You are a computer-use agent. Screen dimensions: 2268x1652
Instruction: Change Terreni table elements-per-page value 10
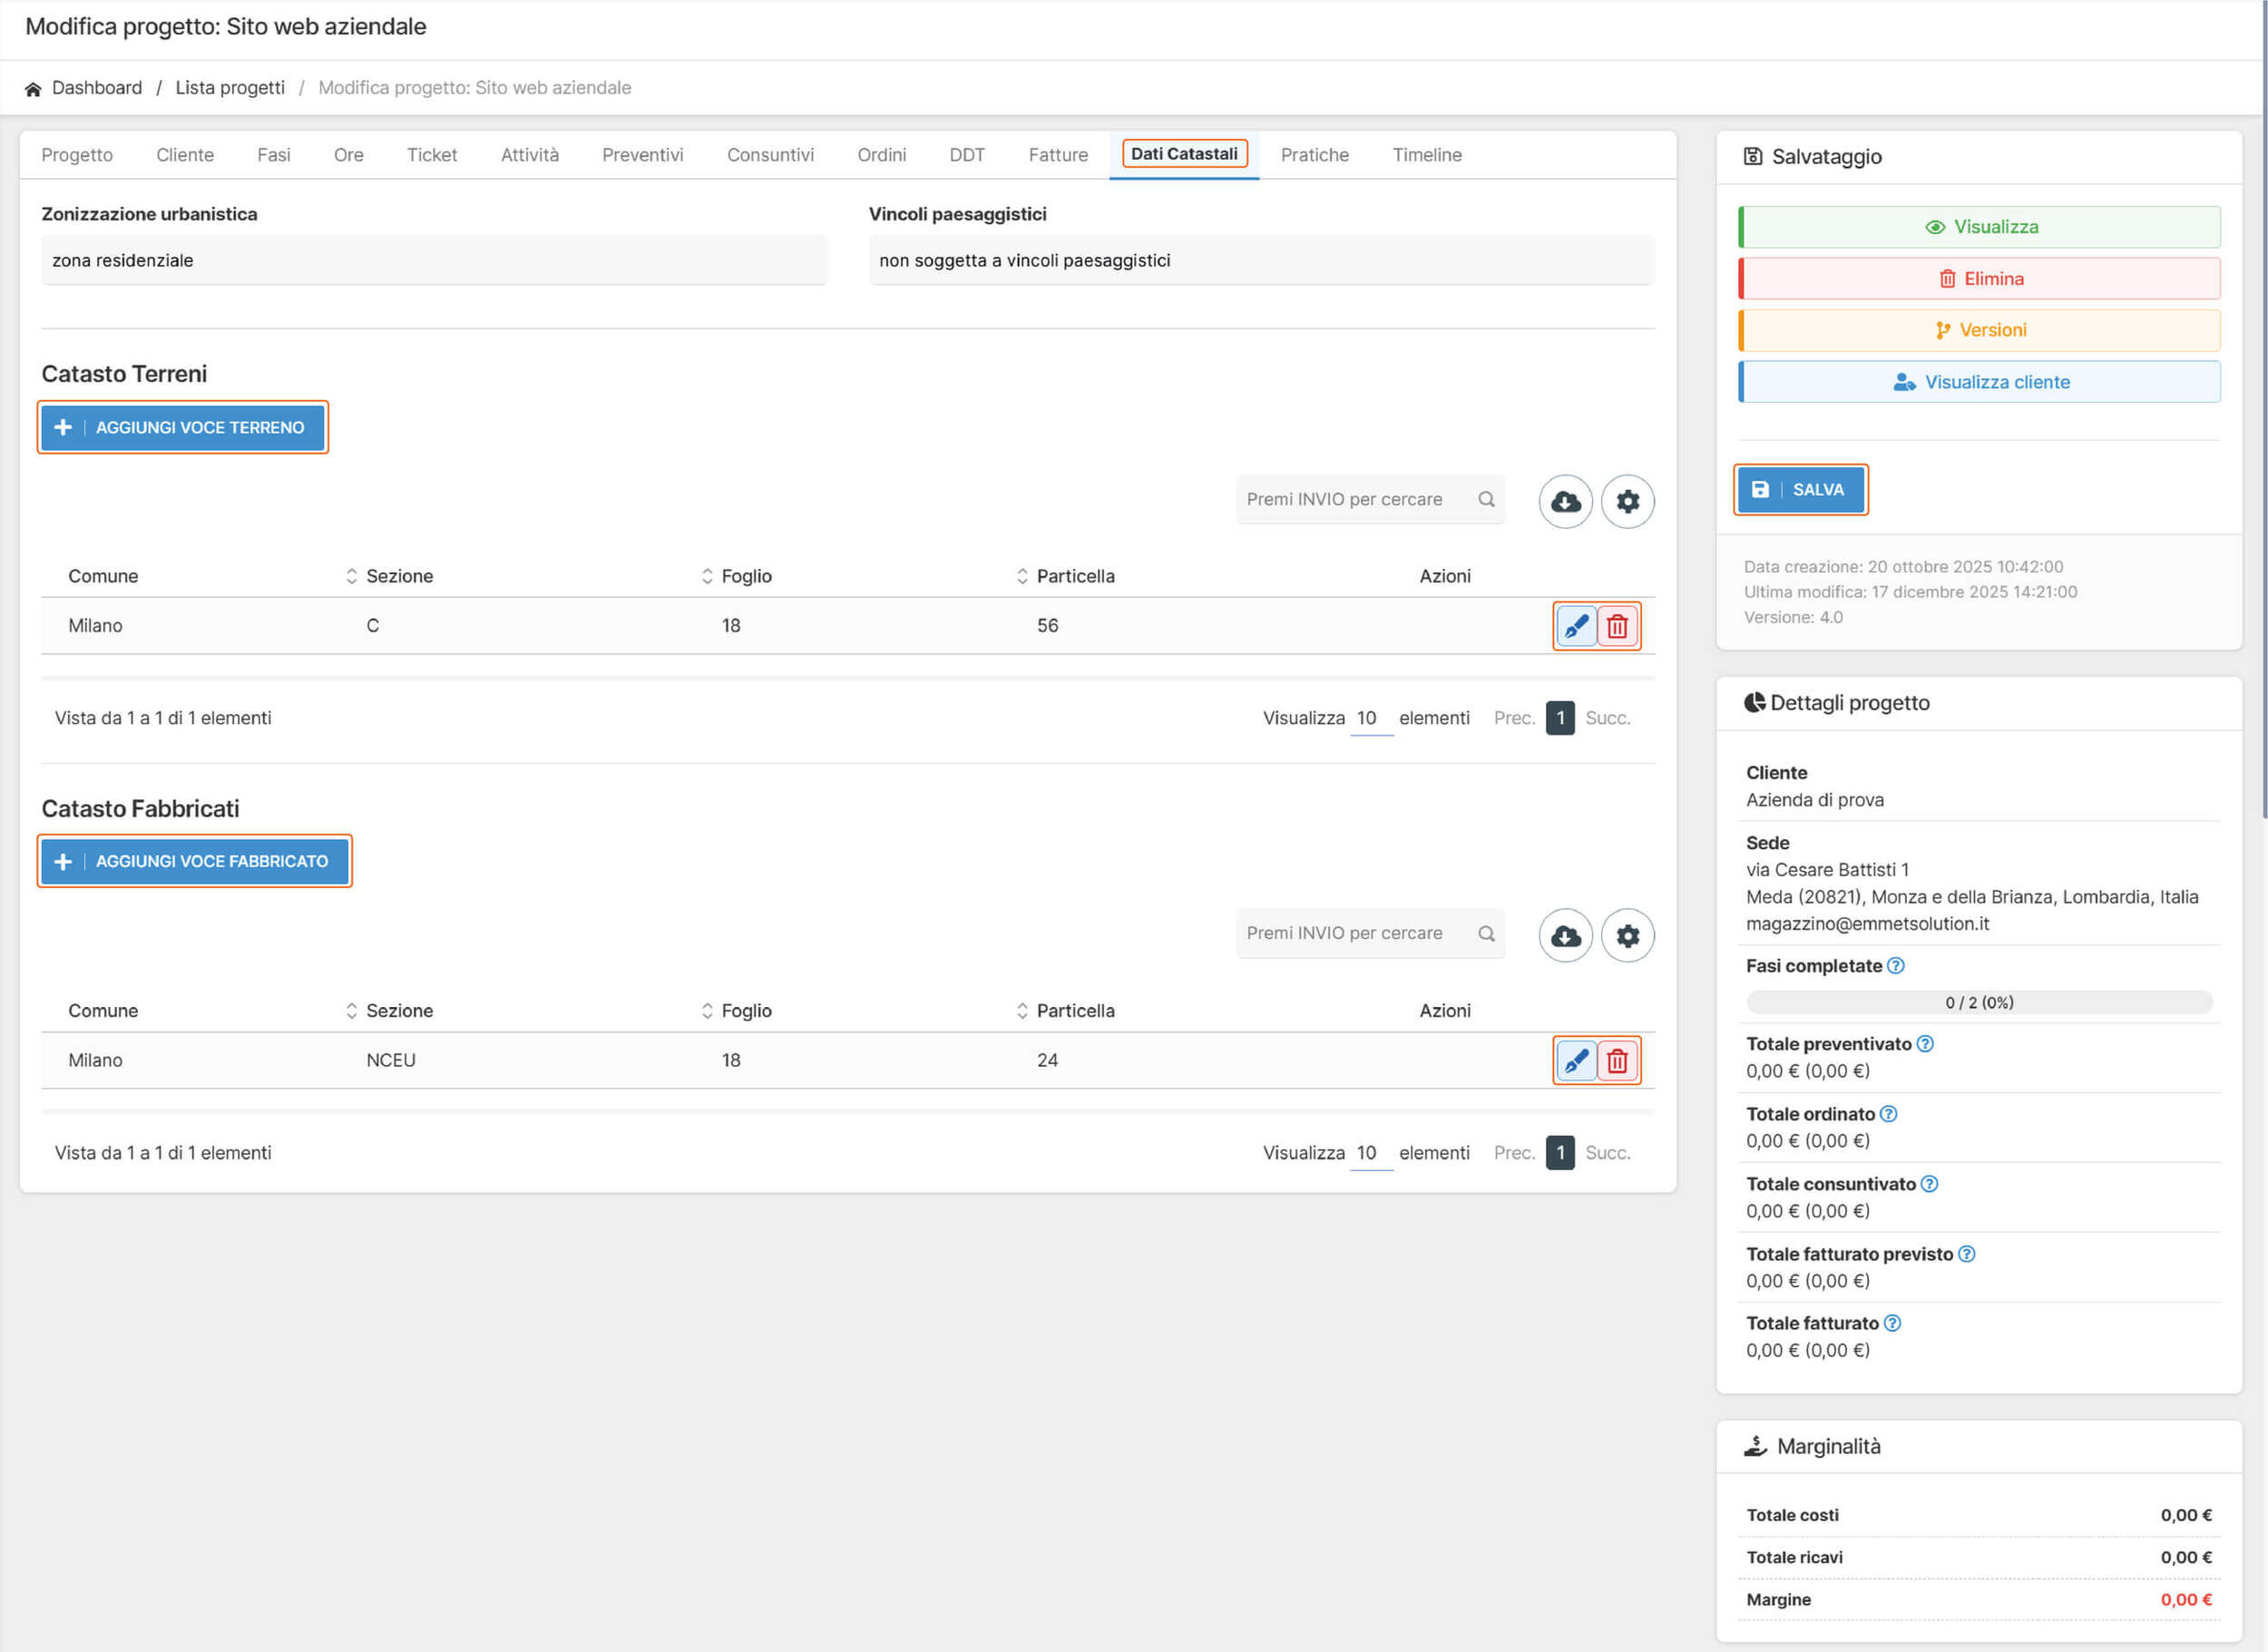(1370, 718)
